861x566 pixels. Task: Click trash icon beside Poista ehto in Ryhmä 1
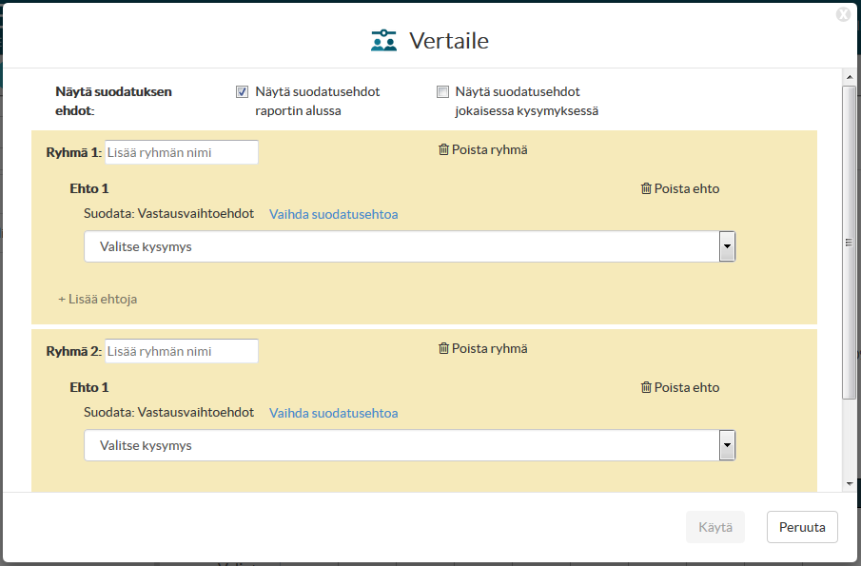click(646, 188)
